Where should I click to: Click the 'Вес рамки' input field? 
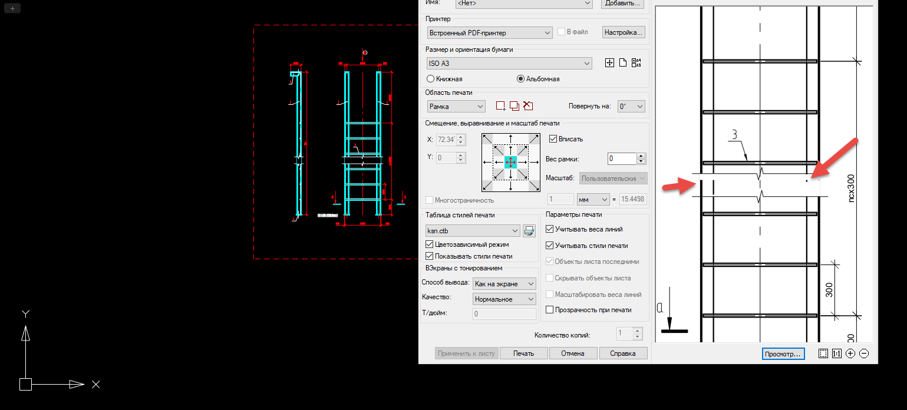622,158
